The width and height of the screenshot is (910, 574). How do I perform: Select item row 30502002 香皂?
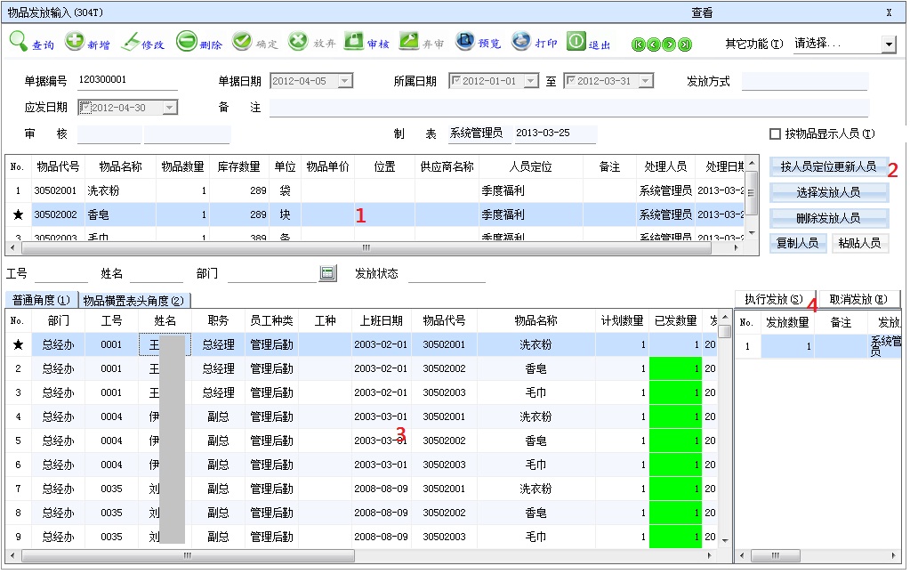point(374,214)
